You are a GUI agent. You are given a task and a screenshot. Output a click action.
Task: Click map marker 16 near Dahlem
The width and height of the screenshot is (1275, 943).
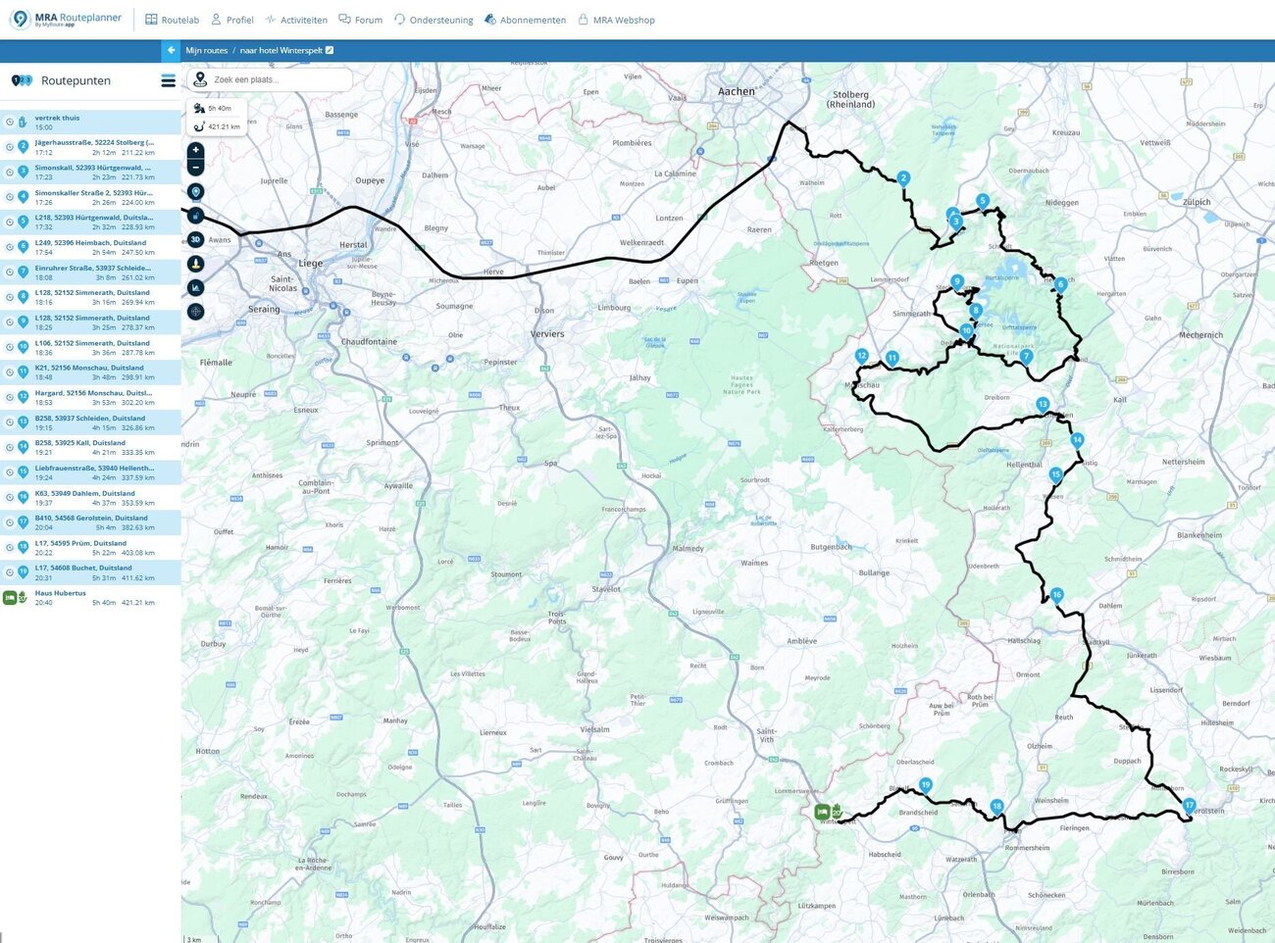point(1056,595)
